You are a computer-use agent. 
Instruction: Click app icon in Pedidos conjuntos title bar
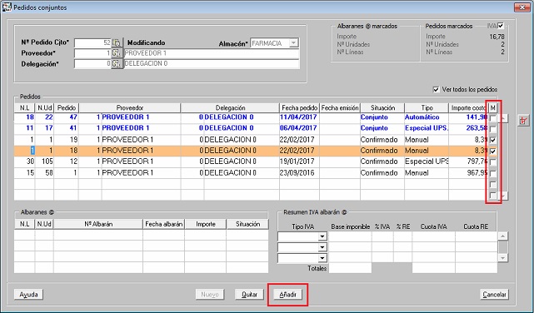tap(7, 7)
